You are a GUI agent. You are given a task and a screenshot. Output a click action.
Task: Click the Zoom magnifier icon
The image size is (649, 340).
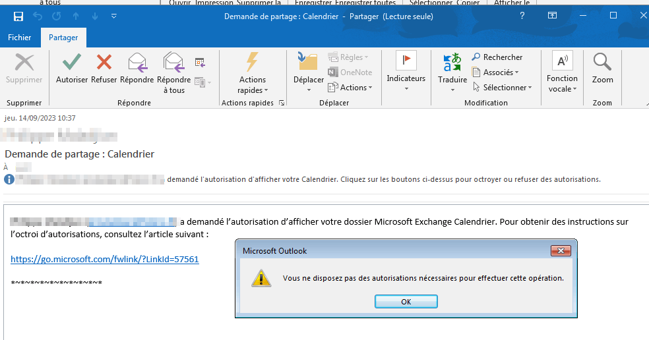point(602,63)
